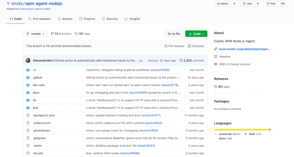294x157 pixels.
Task: Click AlexanderWert's avatar thumbnail
Action: tap(28, 61)
